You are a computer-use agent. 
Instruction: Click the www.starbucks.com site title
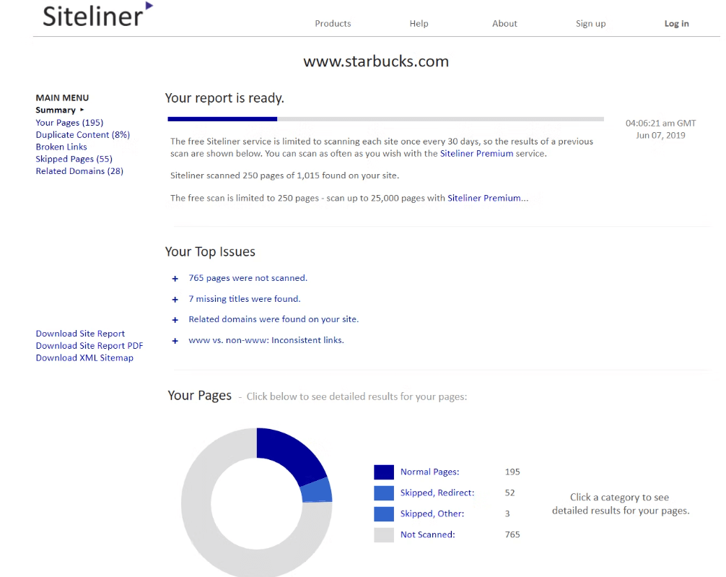pos(376,61)
